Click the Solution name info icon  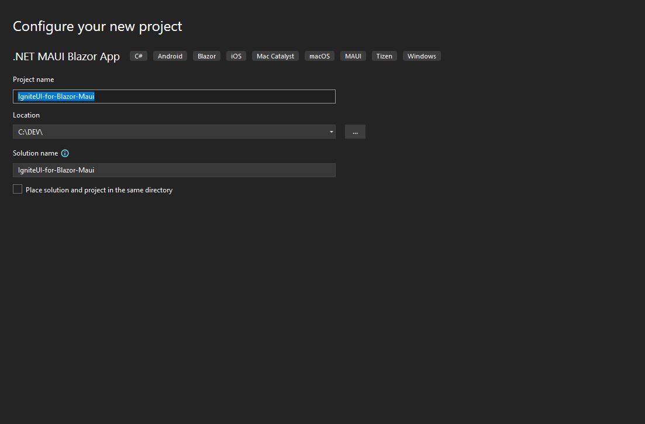(x=65, y=153)
